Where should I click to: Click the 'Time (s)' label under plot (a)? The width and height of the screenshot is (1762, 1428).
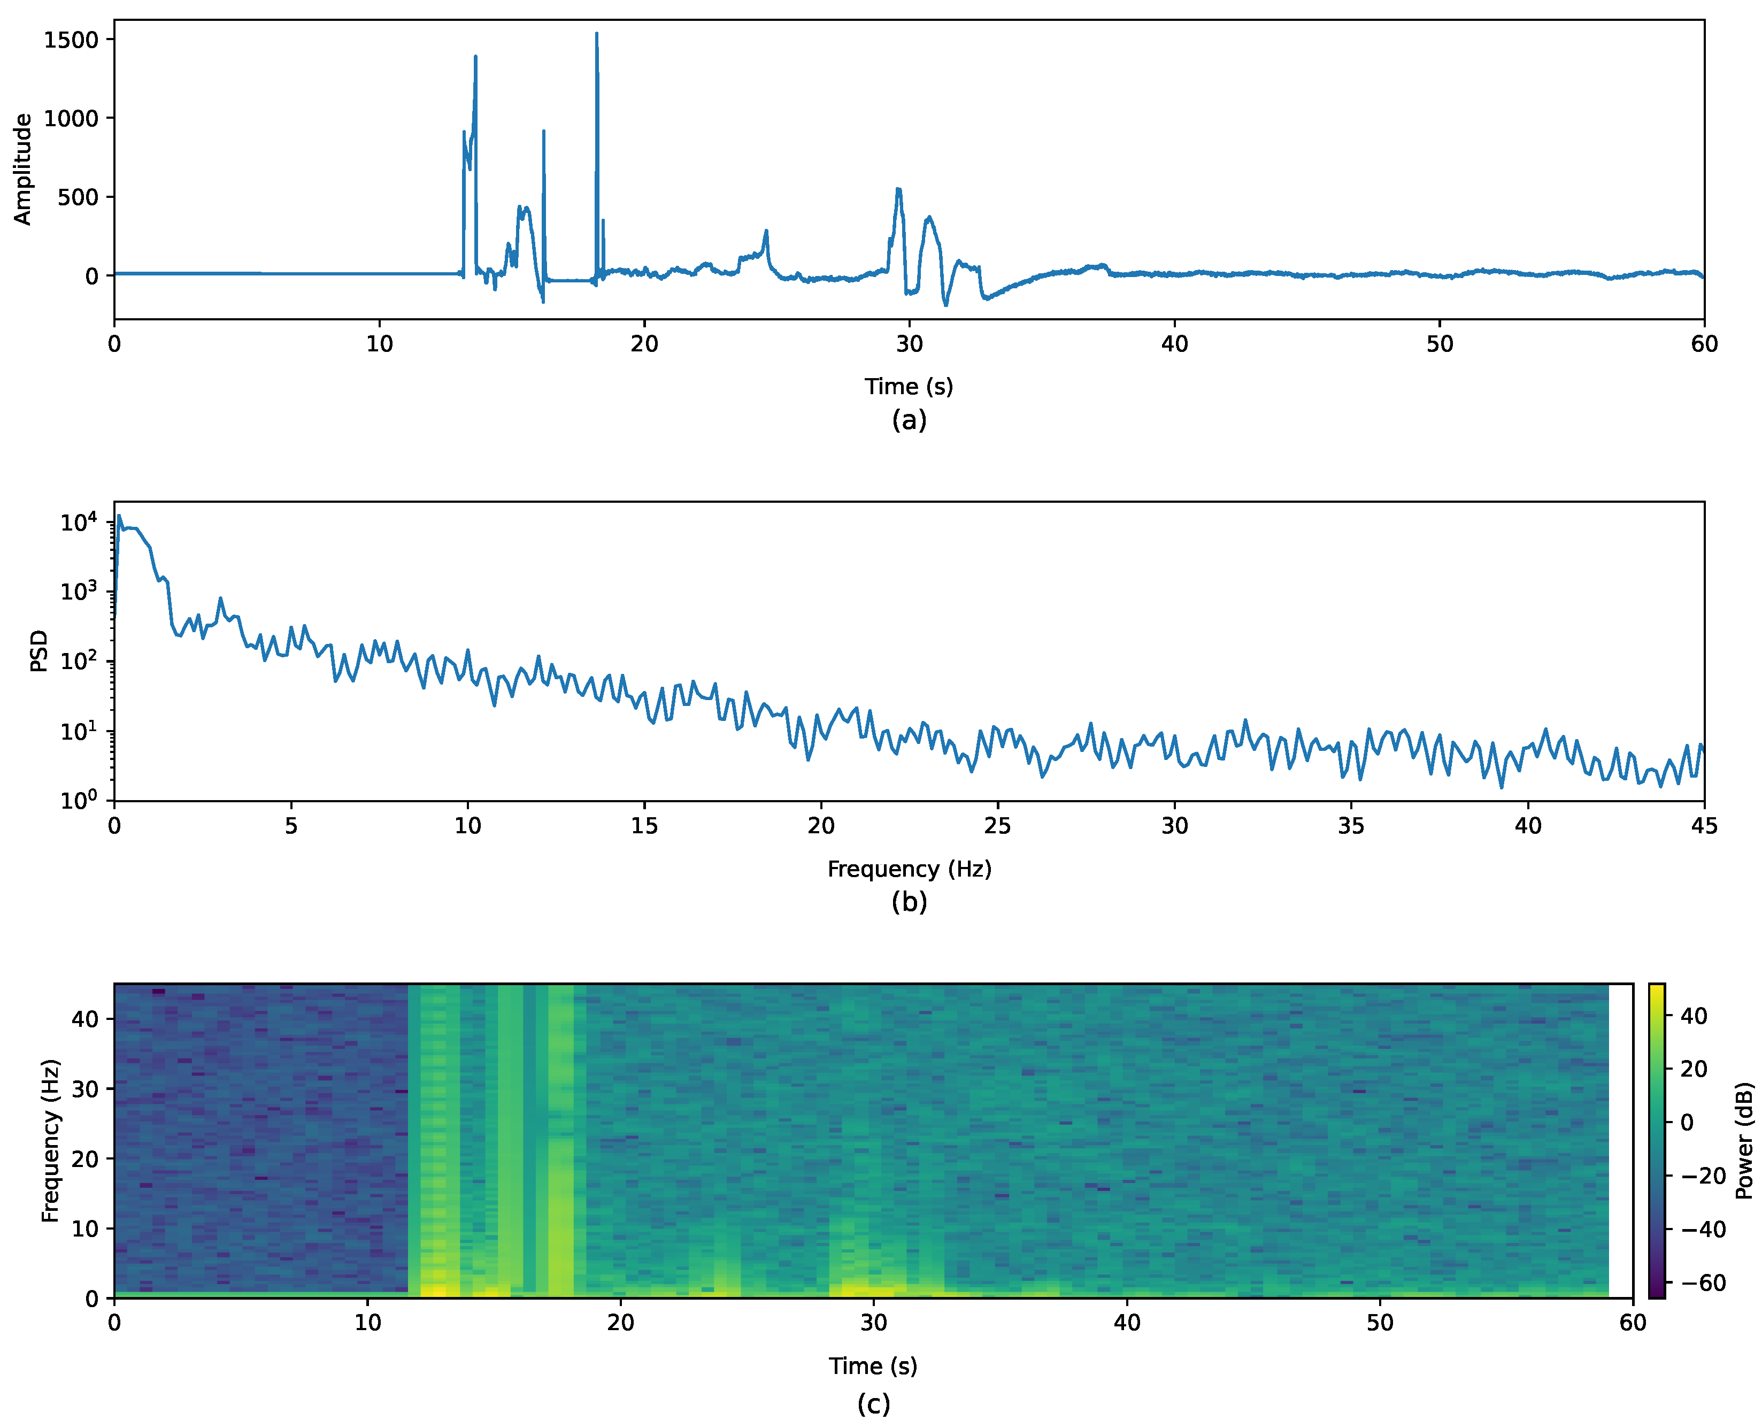[908, 387]
